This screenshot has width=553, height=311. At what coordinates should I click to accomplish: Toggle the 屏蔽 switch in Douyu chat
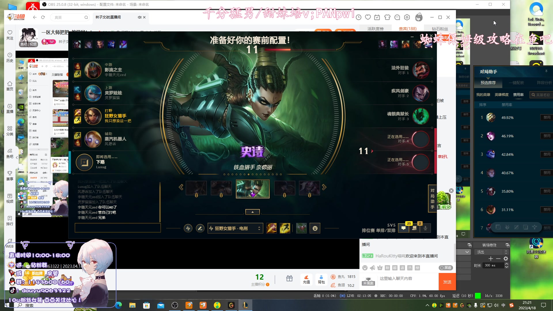[446, 268]
